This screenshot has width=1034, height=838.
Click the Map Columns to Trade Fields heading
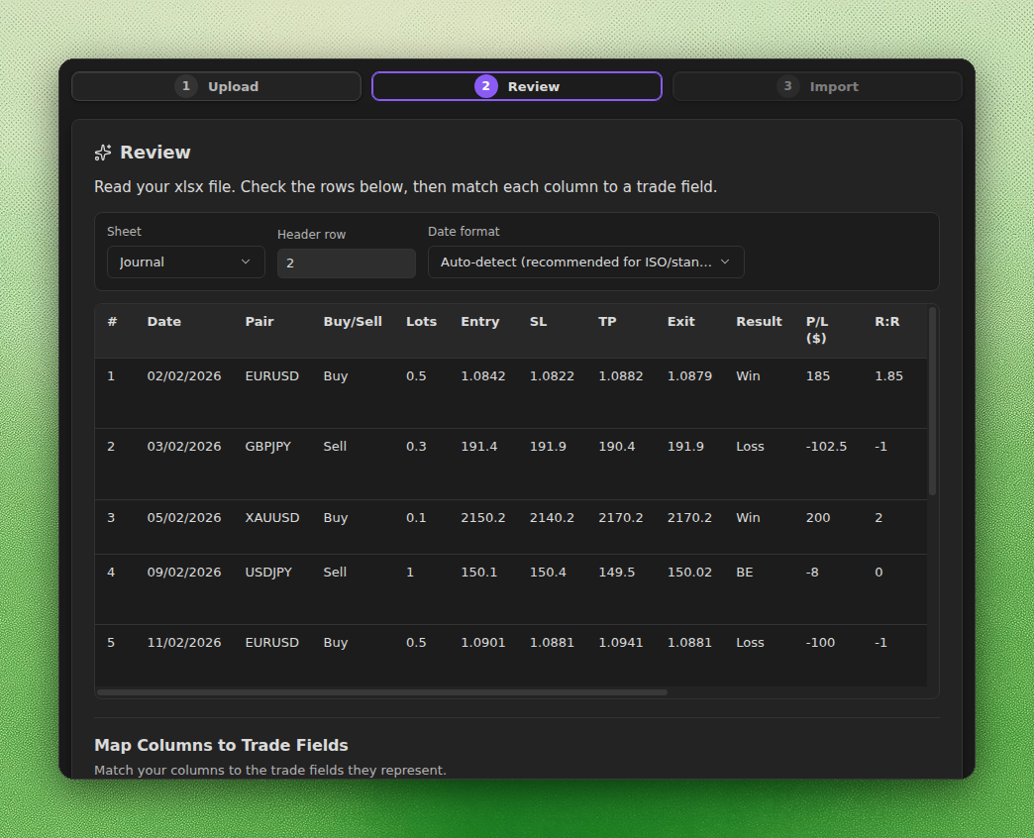tap(221, 745)
